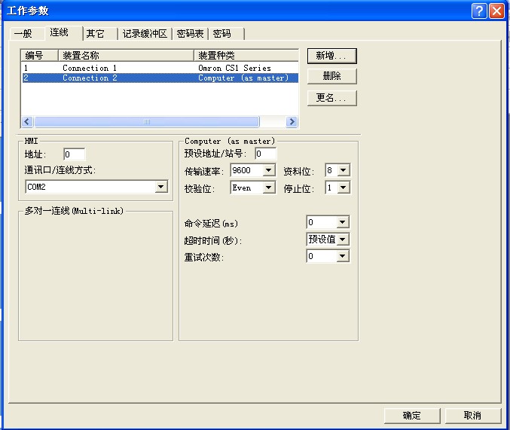Click the help question mark icon
The width and height of the screenshot is (510, 430).
click(x=479, y=11)
